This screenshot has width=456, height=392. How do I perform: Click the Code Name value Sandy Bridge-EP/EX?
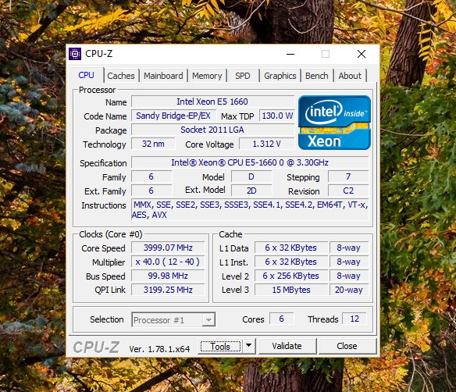click(x=173, y=116)
